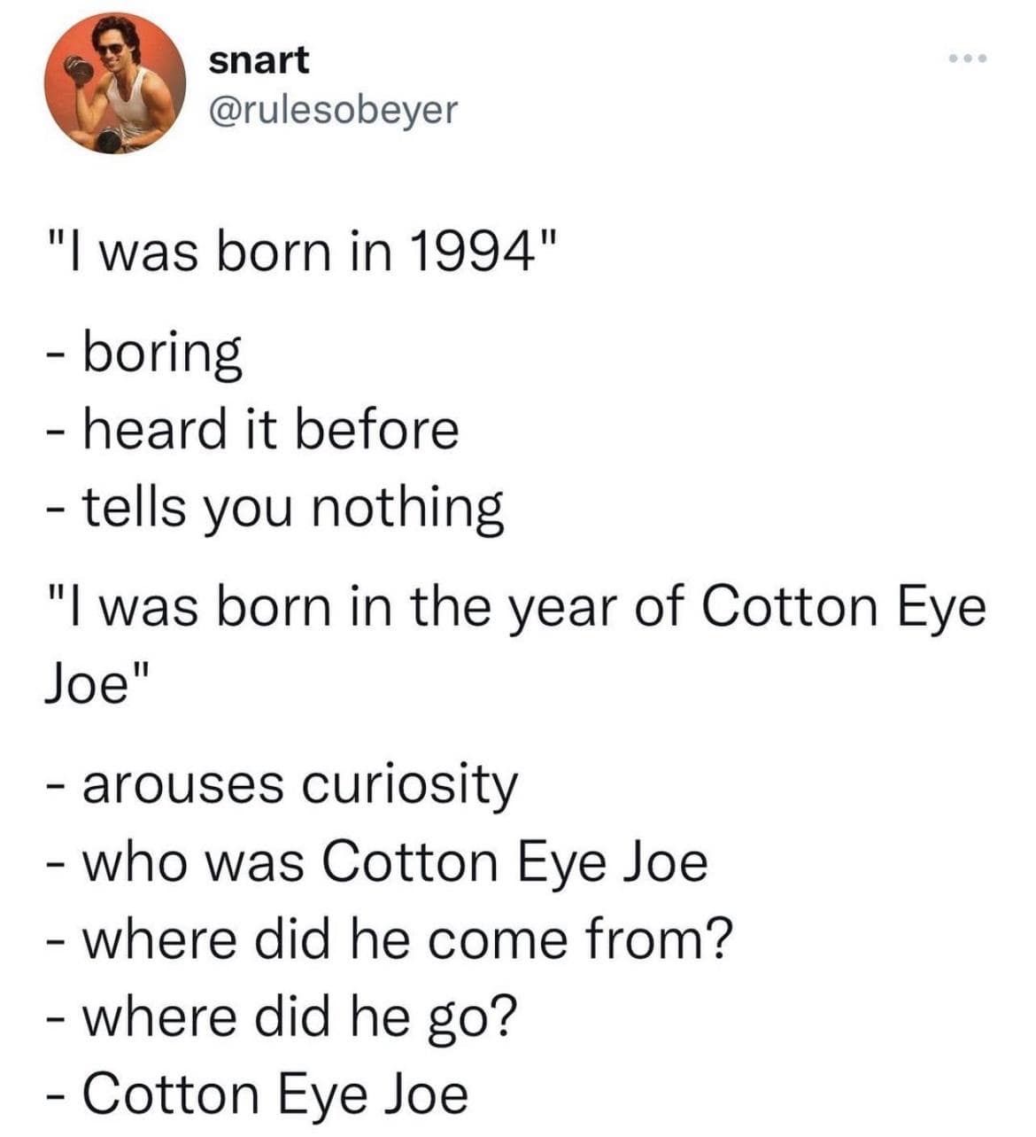Click the dumbbell held up in the avatar
Screen dimensions: 1036x1137
pos(81,69)
